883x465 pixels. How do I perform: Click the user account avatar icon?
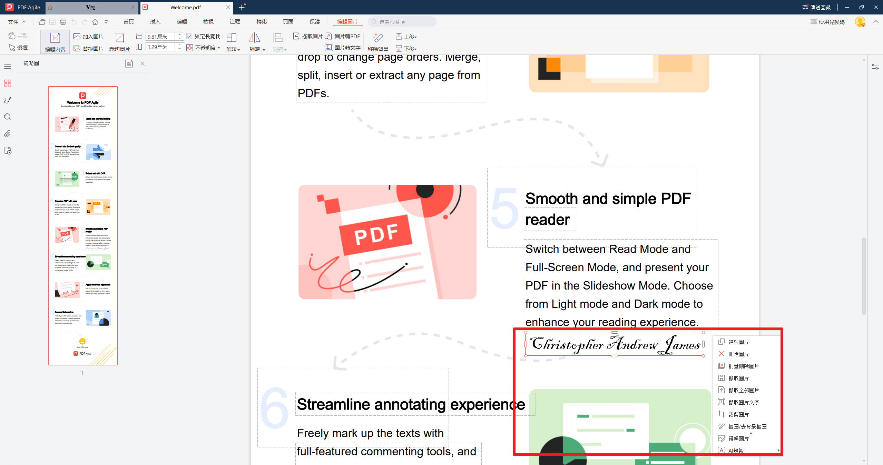pos(860,22)
